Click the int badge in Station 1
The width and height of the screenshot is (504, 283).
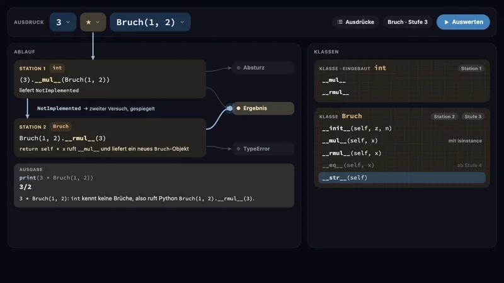[57, 68]
